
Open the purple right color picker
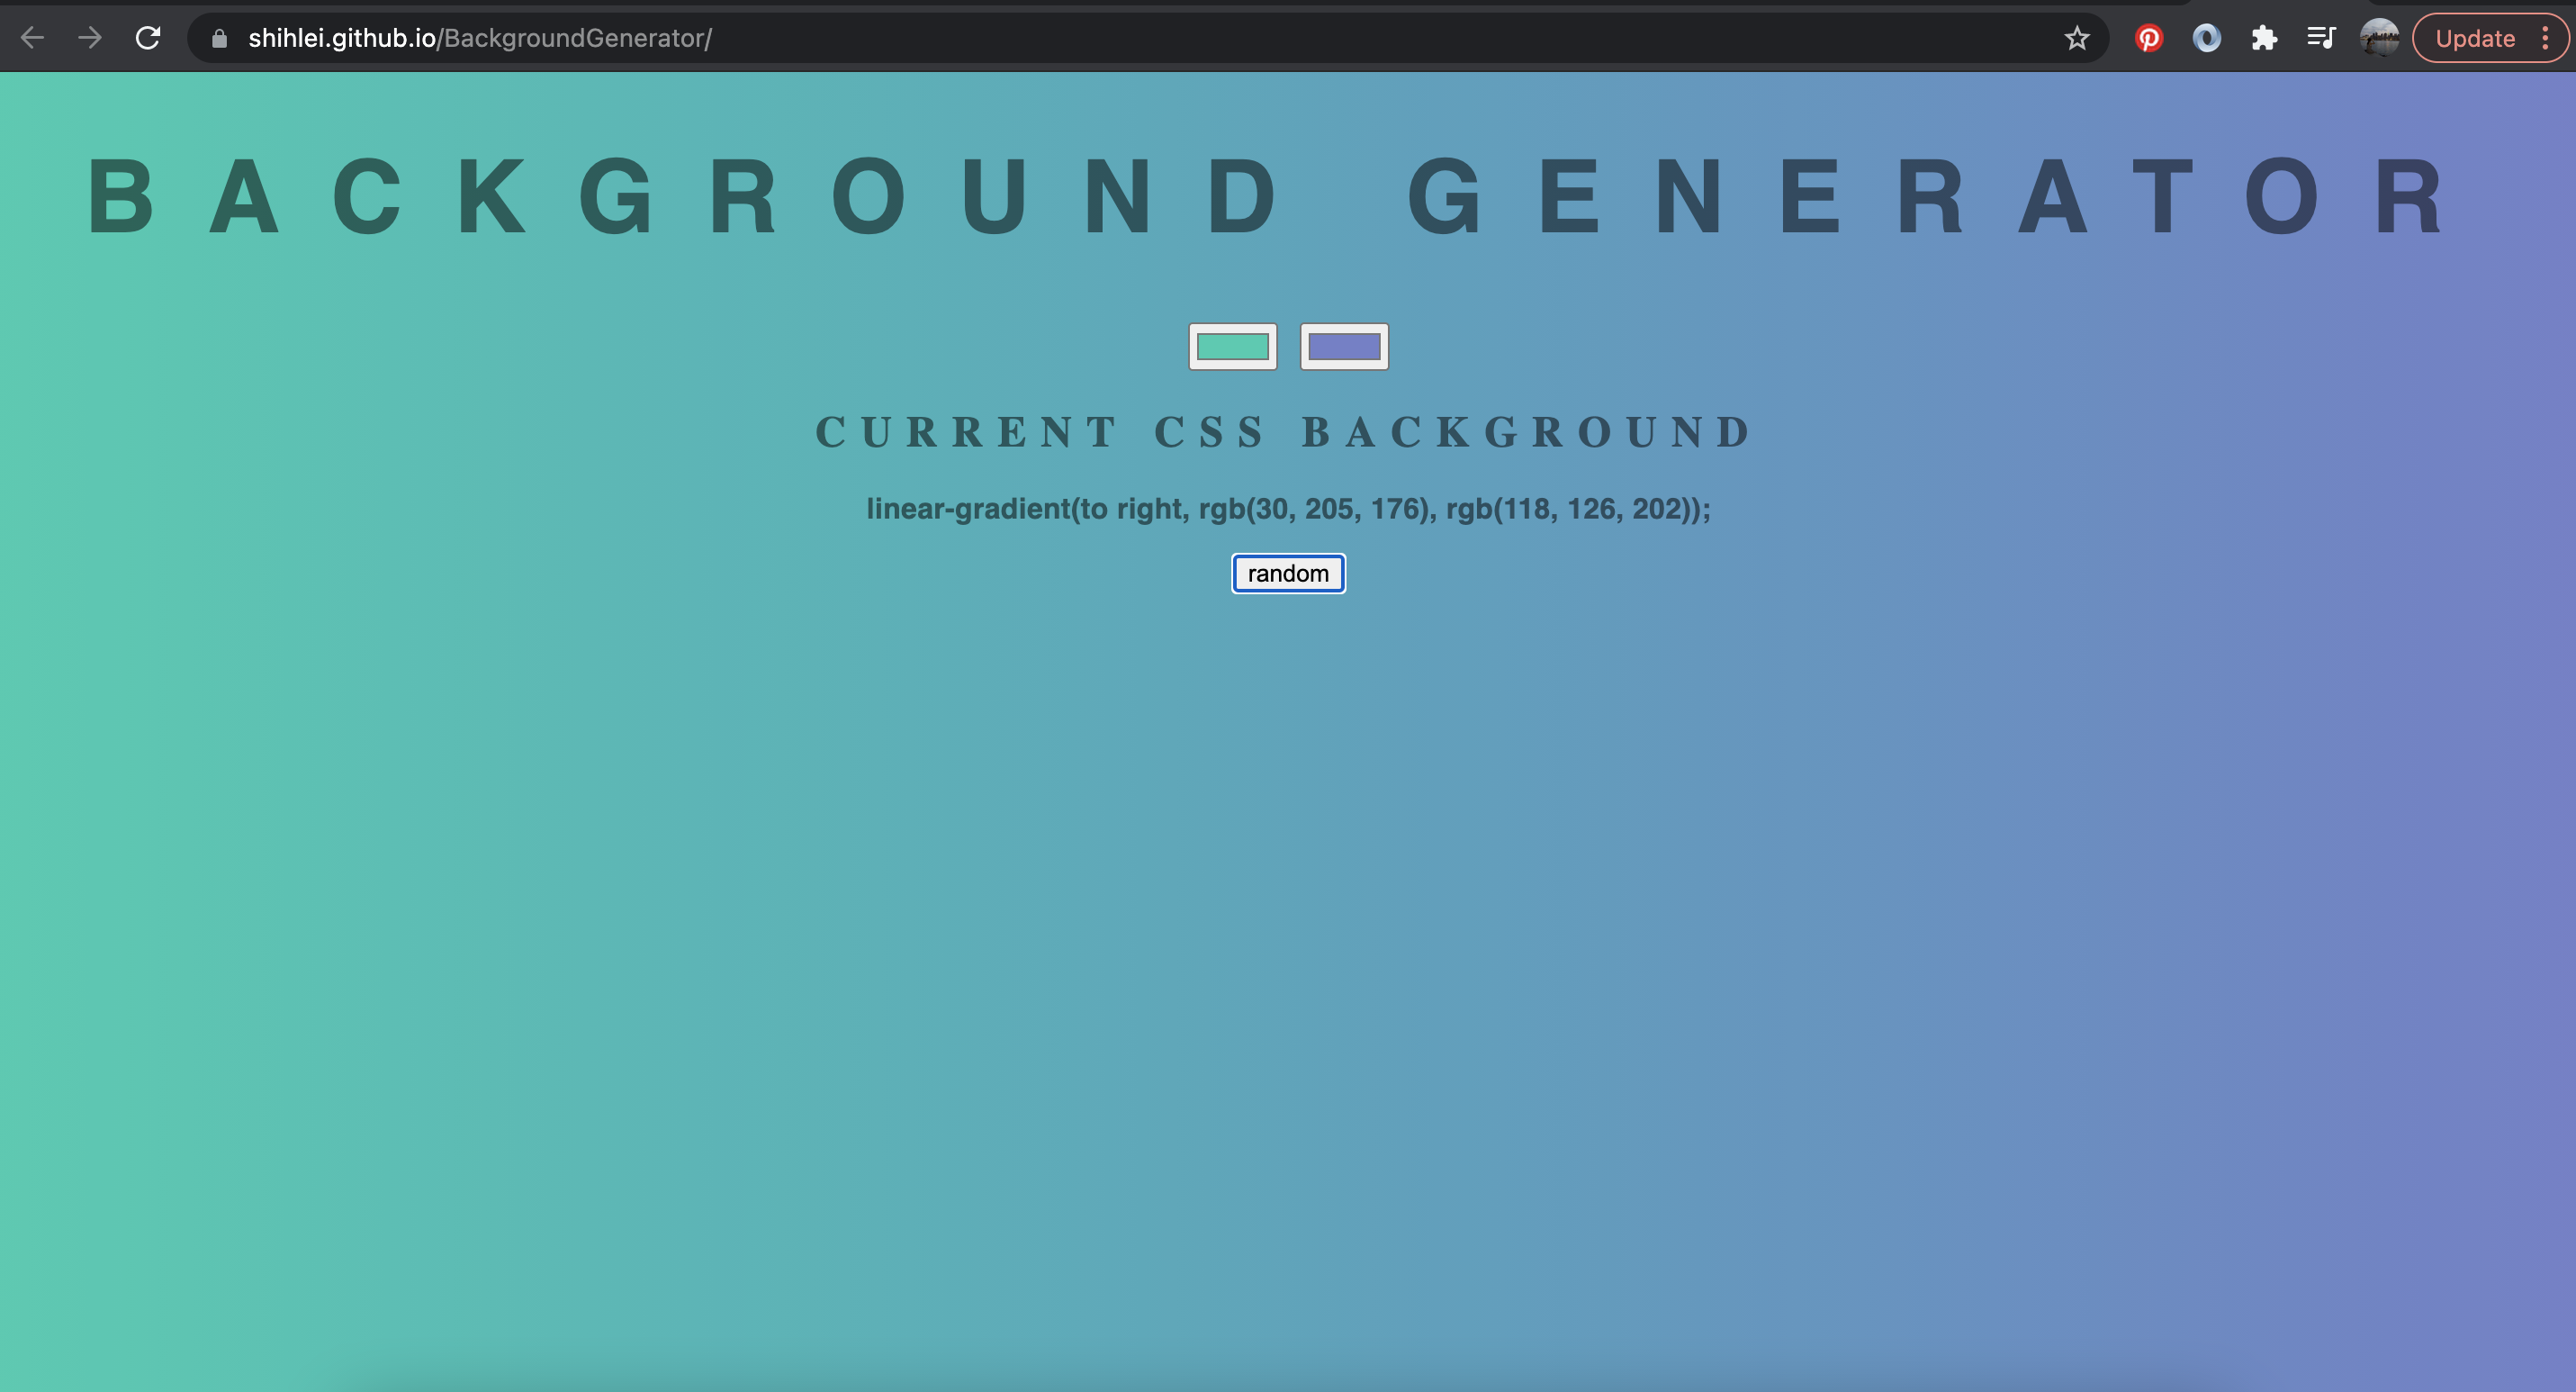pyautogui.click(x=1344, y=346)
